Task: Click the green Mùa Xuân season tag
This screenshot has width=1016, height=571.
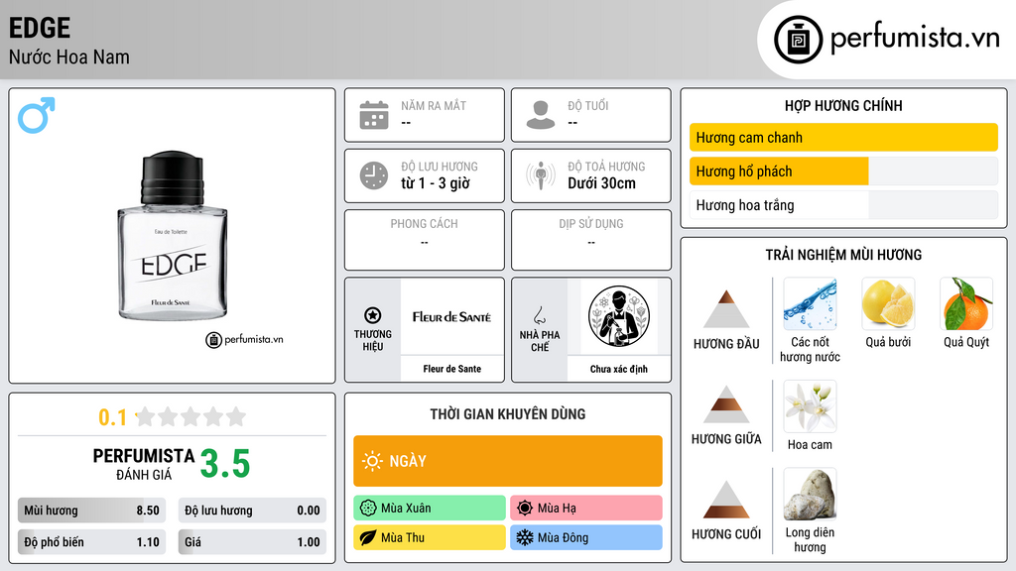Action: click(x=430, y=509)
